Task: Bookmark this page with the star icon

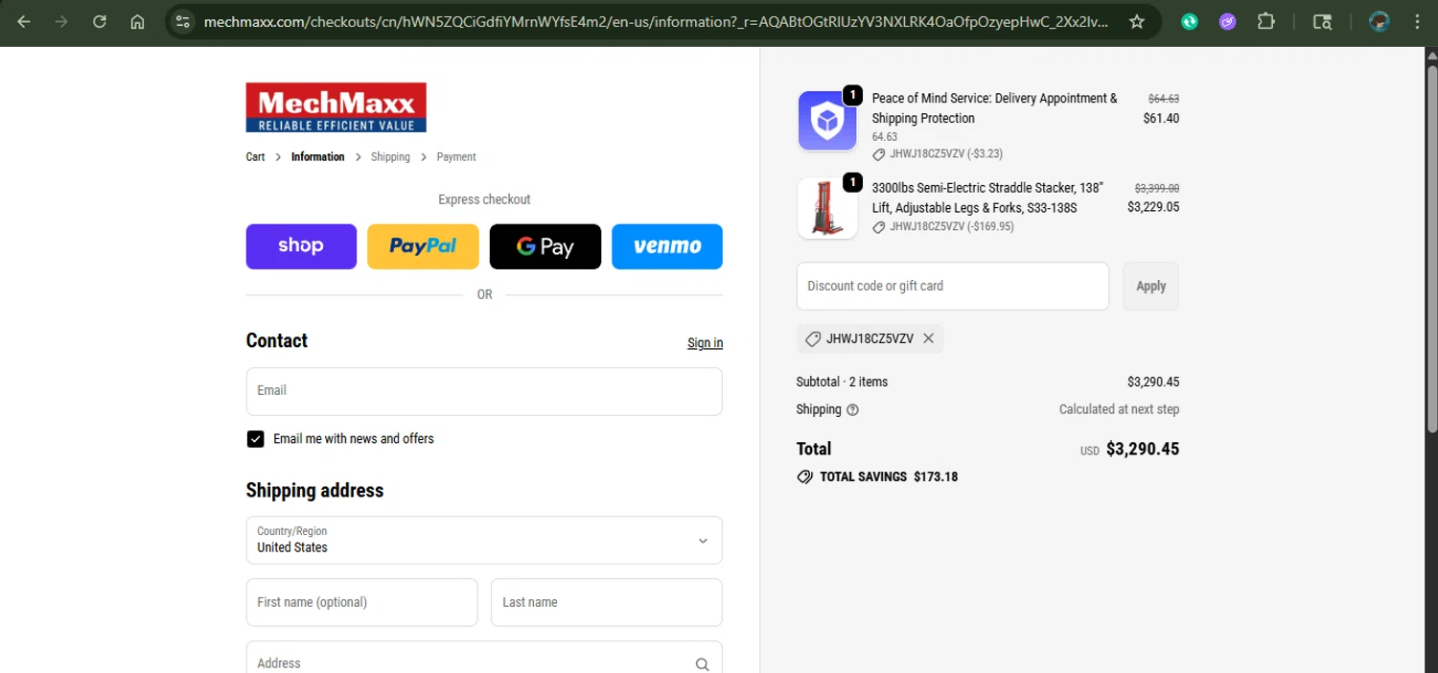Action: coord(1137,21)
